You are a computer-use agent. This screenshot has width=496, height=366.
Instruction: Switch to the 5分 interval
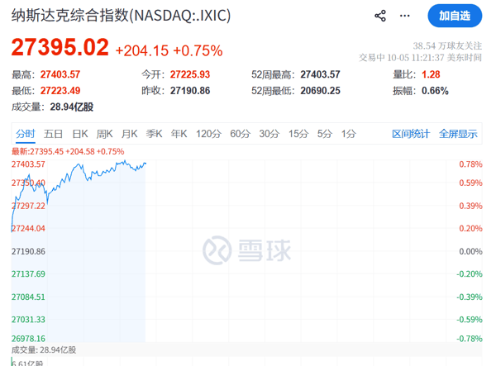click(x=325, y=134)
